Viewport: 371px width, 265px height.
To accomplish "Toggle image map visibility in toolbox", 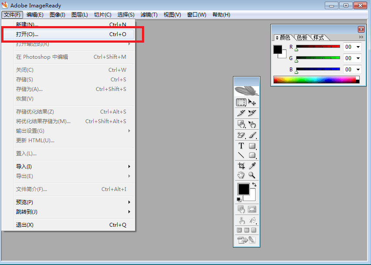I will coord(241,209).
